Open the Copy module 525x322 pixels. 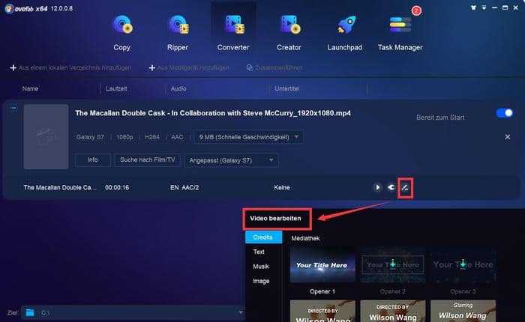121,33
